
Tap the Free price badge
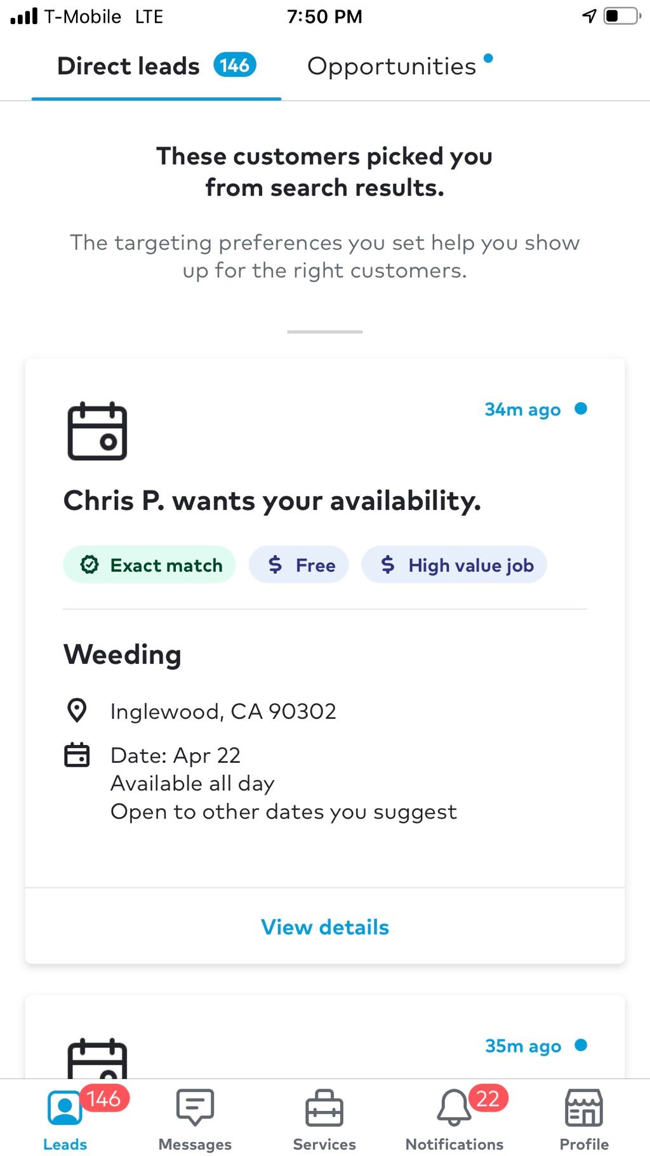pos(299,565)
